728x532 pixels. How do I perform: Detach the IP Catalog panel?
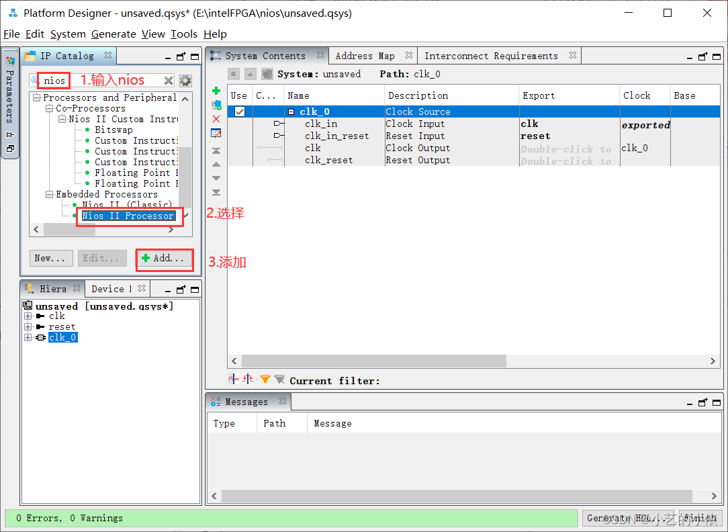point(181,56)
